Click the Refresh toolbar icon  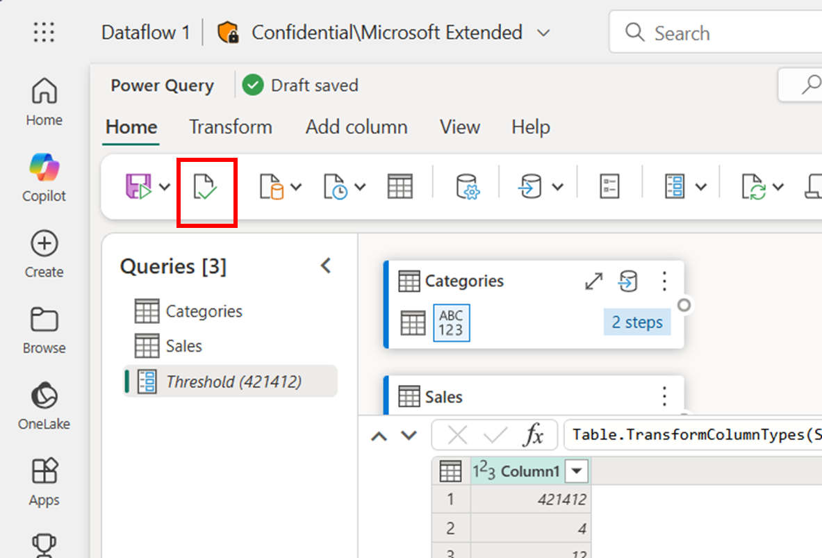pos(754,187)
